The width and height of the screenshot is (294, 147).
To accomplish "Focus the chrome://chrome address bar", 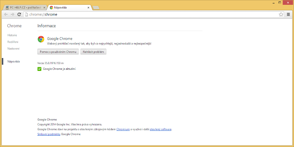I will [x=147, y=14].
